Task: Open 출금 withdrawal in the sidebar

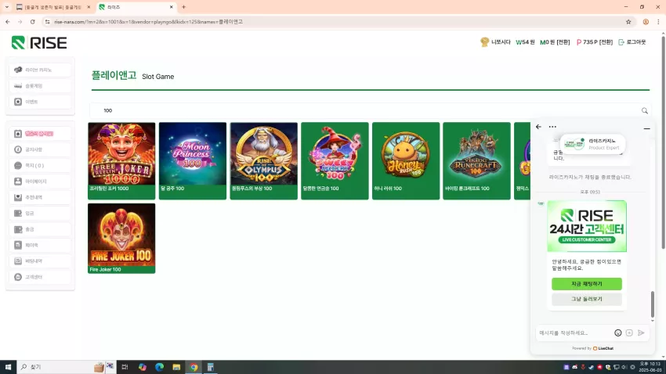Action: point(40,229)
